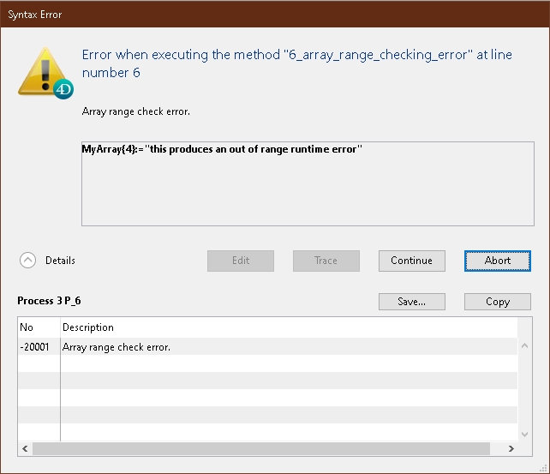
Task: Click the horizontal scrollbar left arrow
Action: tap(26, 448)
